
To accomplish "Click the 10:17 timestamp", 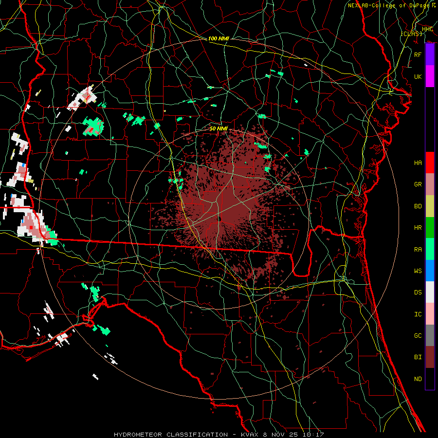I will [x=313, y=435].
